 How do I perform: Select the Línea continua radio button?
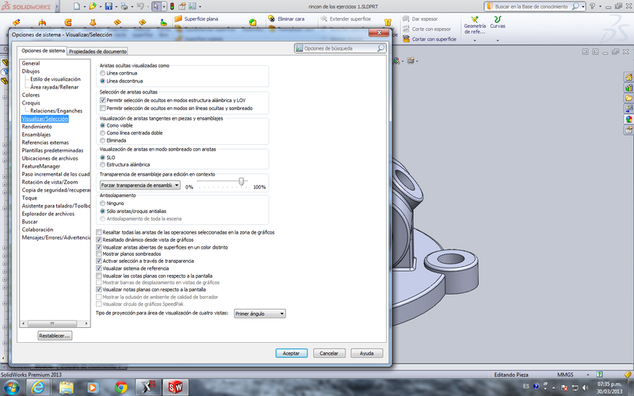coord(102,73)
